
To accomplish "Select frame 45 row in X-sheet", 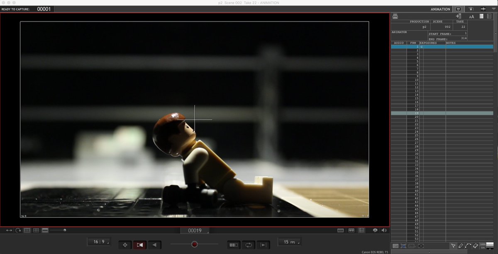I will [x=442, y=209].
